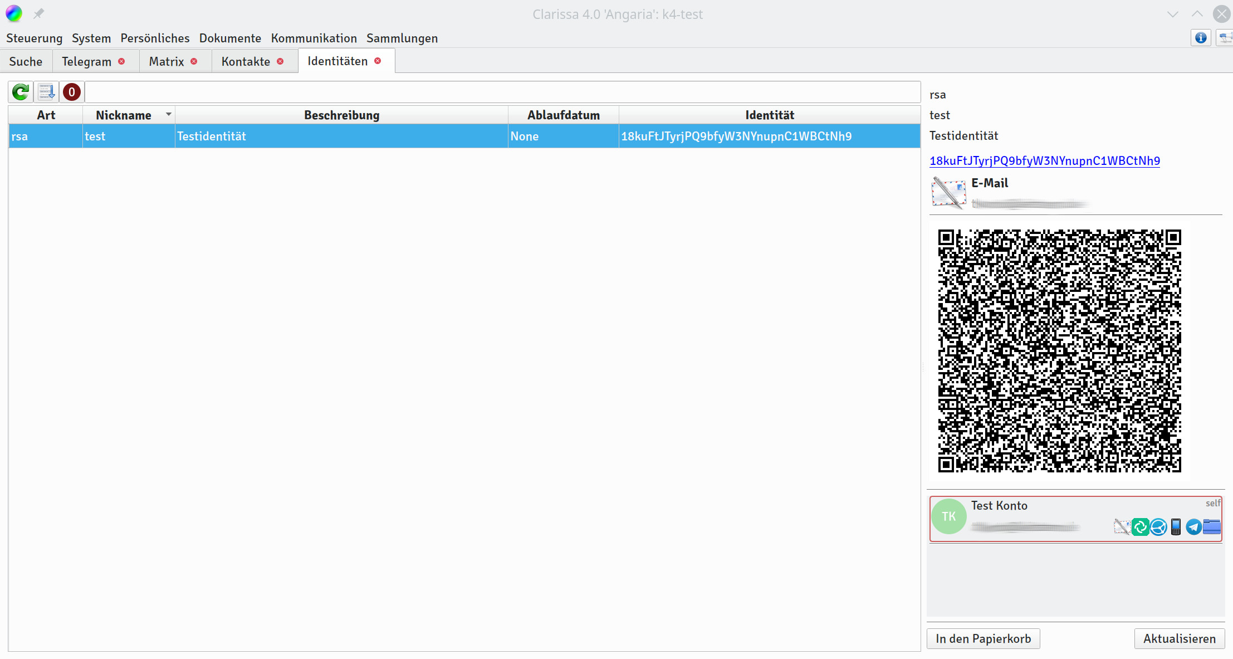Click the mobile phone icon on Test Konto card

(x=1176, y=526)
